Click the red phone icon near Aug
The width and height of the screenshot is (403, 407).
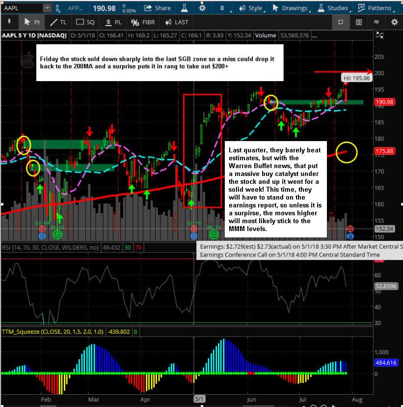[350, 229]
